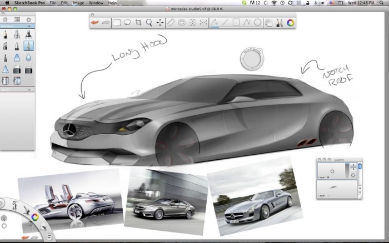
Task: Select the water drop Blur brush
Action: coord(28,58)
